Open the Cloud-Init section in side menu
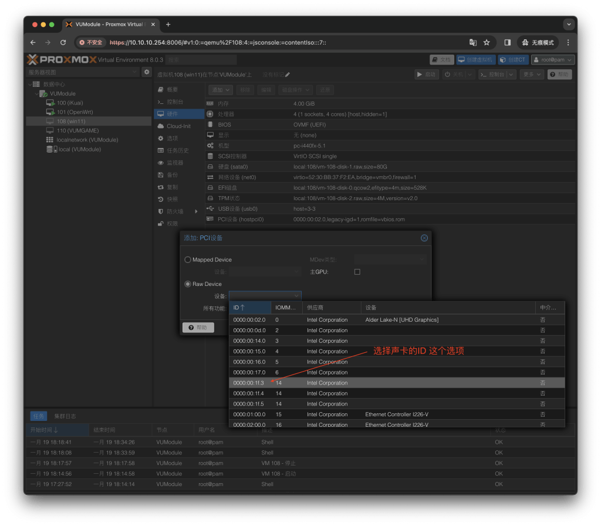 click(178, 126)
